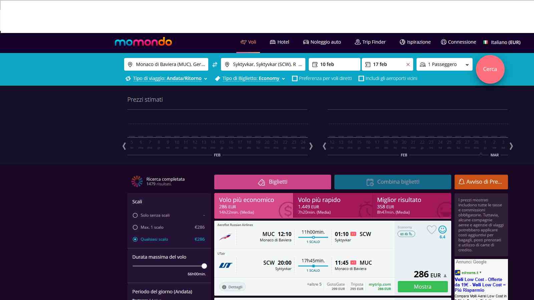This screenshot has height=300, width=534.
Task: Check Includi gli aeroporti vicini
Action: click(x=361, y=78)
